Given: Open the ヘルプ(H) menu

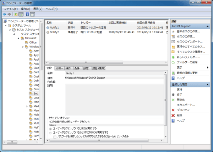Looking at the screenshot, I should click(x=51, y=9).
